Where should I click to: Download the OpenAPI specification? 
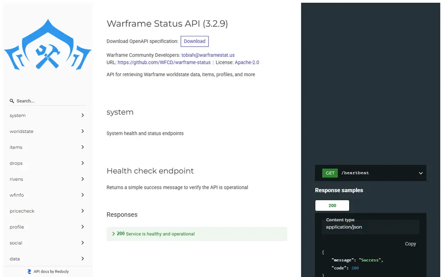coord(194,41)
